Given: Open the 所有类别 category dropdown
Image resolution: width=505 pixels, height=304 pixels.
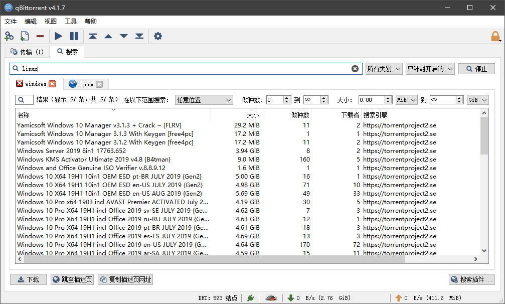Looking at the screenshot, I should coord(384,69).
